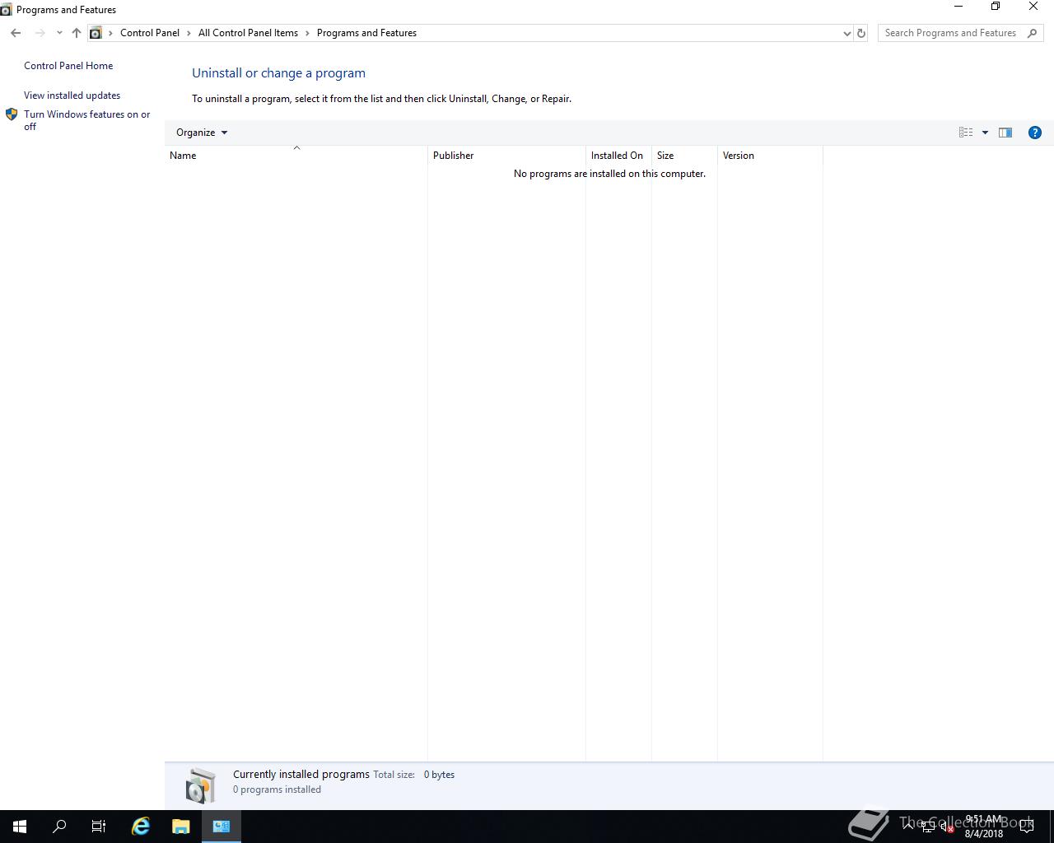Open Turn Windows features on or off
Viewport: 1054px width, 843px height.
point(86,120)
